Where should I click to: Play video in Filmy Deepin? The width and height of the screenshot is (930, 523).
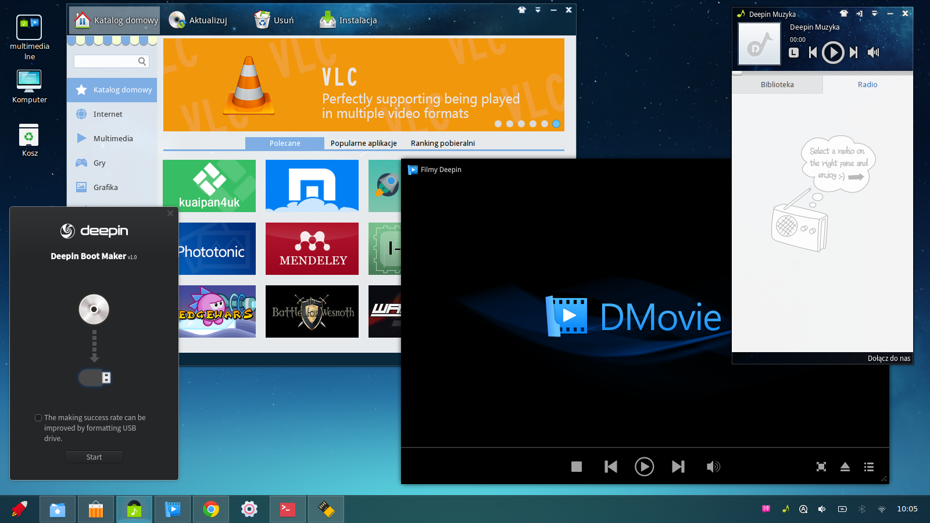click(644, 467)
